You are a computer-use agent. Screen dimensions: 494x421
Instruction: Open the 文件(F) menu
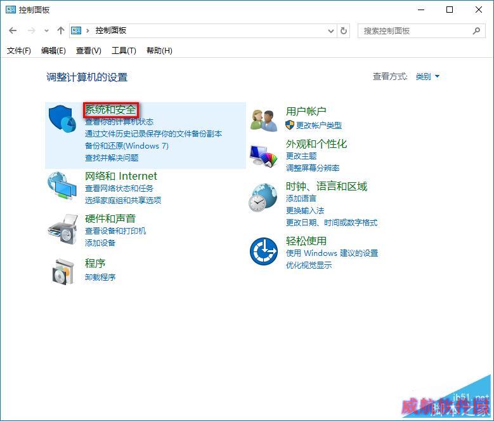point(19,50)
